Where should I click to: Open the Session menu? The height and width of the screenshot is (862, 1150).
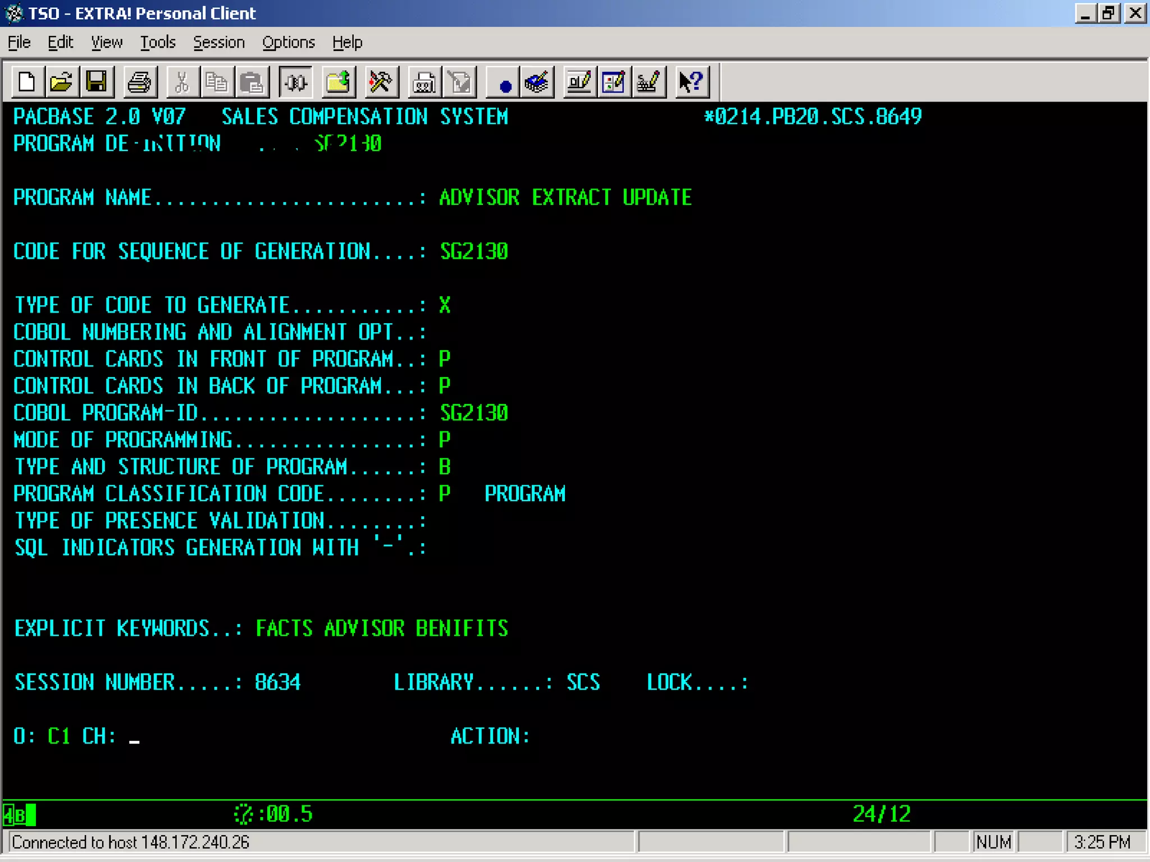click(x=219, y=42)
